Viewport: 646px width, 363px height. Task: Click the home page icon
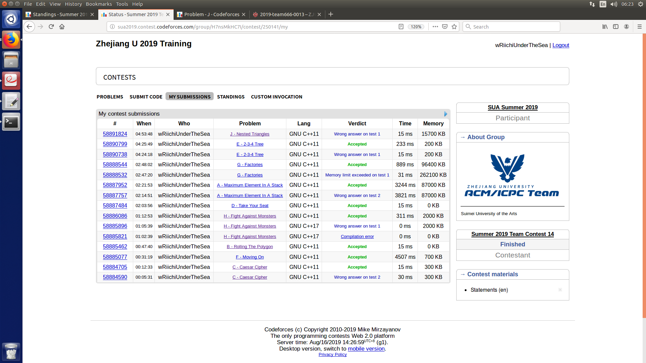(x=62, y=27)
